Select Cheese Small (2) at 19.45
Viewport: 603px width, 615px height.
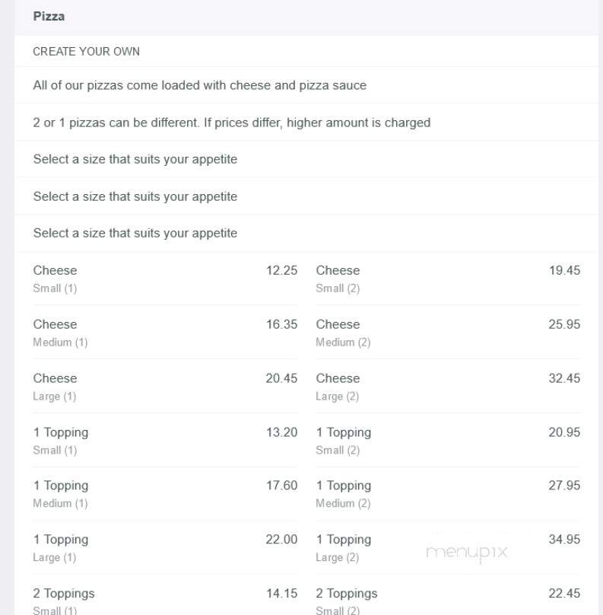click(x=448, y=279)
